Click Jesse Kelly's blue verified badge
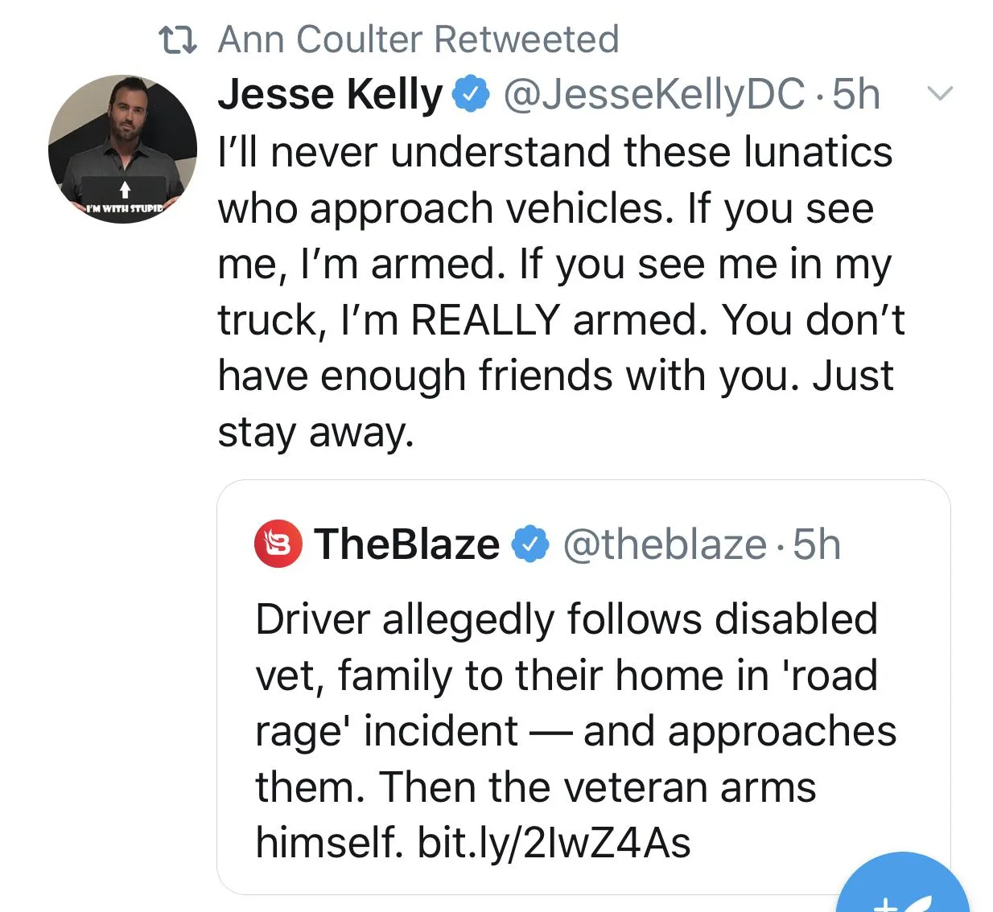 pos(472,94)
